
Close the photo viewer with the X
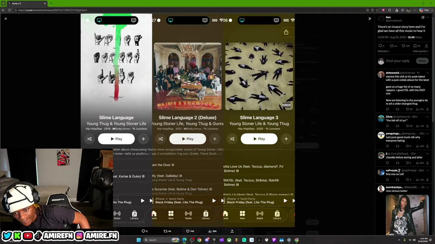[6, 19]
